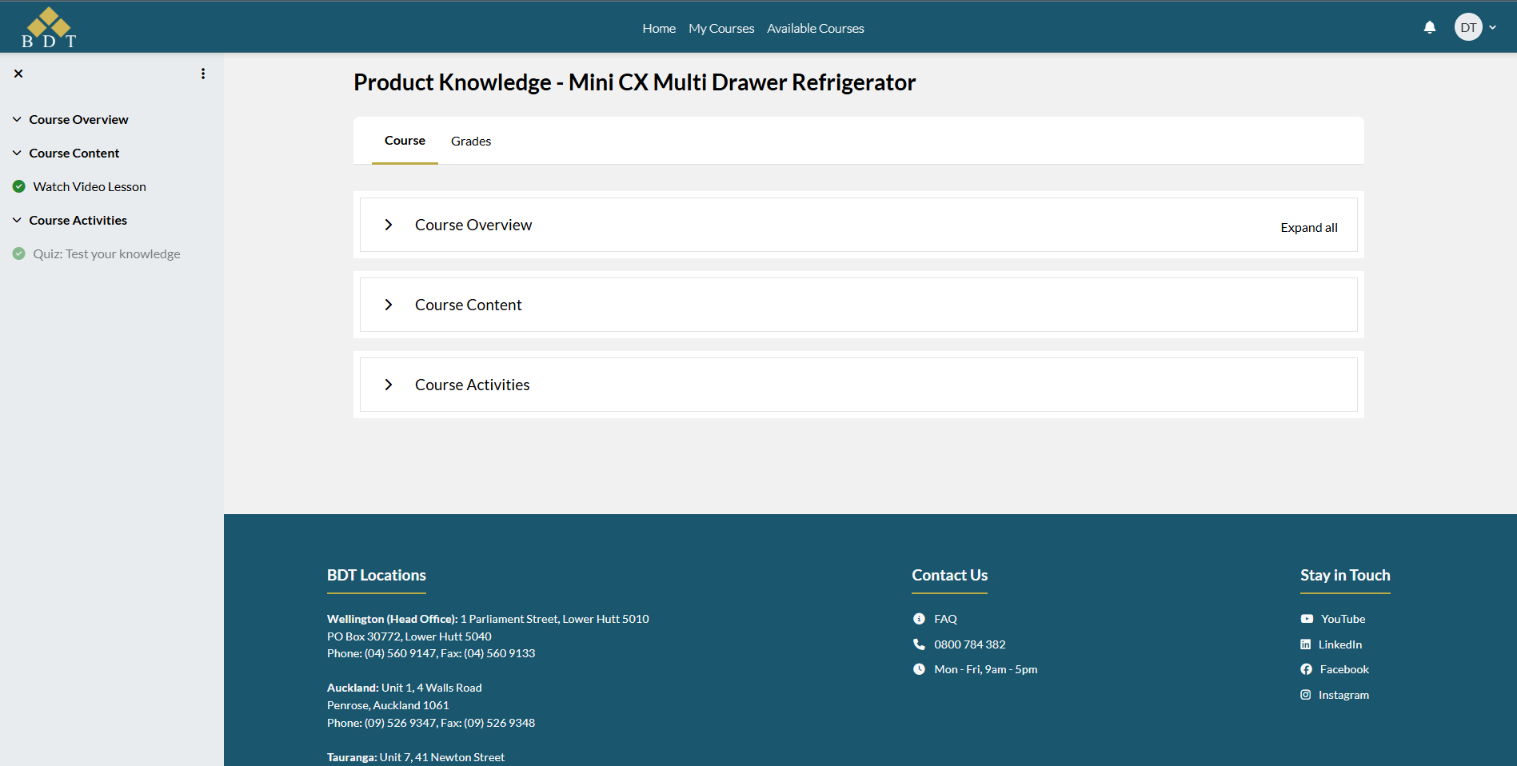
Task: Click Tauranga Unit 7 address line
Action: pyautogui.click(x=416, y=757)
